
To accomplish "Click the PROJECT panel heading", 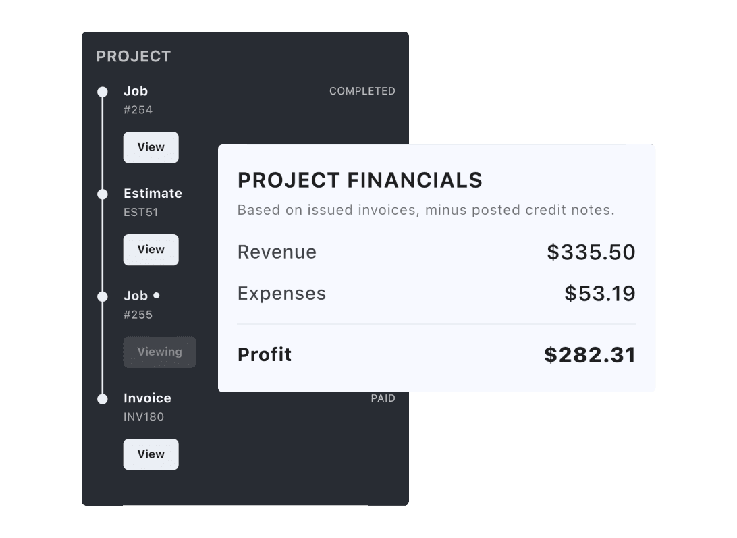I will tap(134, 57).
